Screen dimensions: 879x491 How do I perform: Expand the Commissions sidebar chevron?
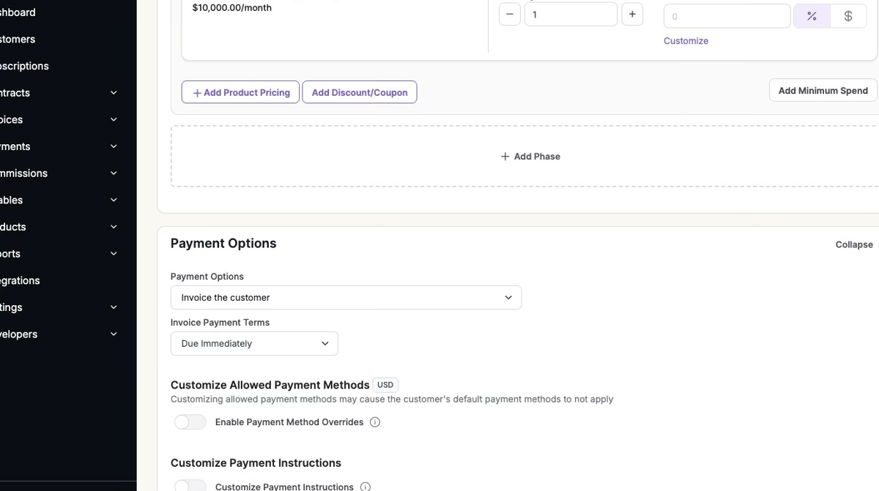[x=114, y=173]
